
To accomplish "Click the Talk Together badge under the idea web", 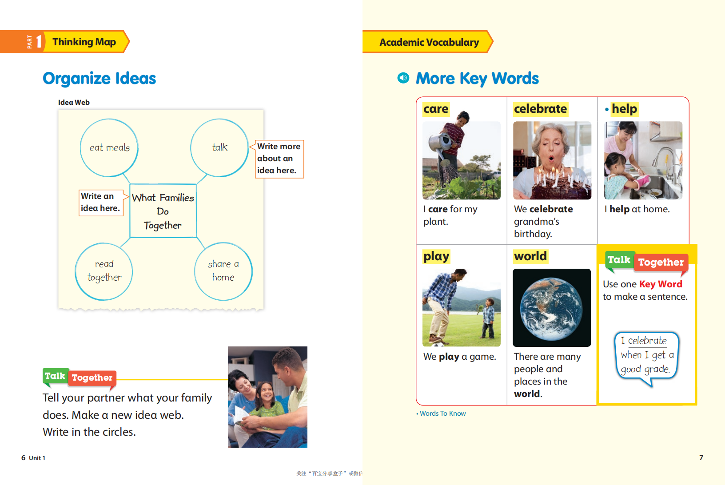I will click(x=80, y=377).
